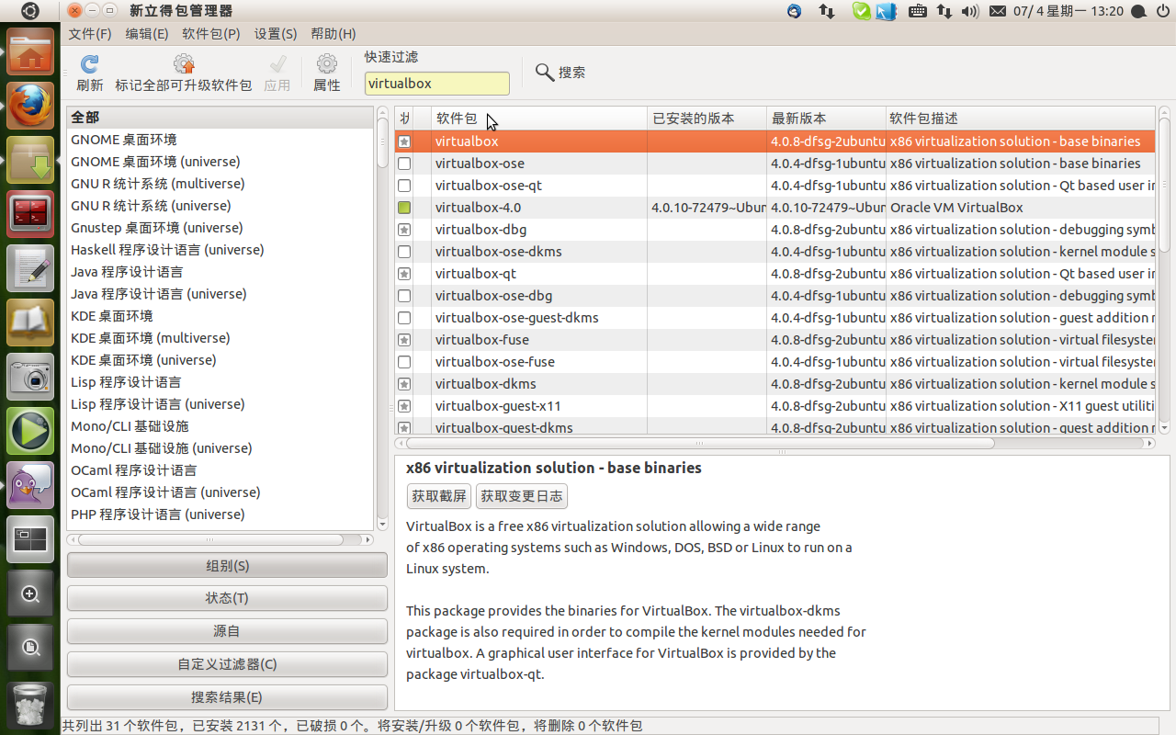Click the 搜索结果(E) button
This screenshot has height=735, width=1176.
click(x=227, y=697)
